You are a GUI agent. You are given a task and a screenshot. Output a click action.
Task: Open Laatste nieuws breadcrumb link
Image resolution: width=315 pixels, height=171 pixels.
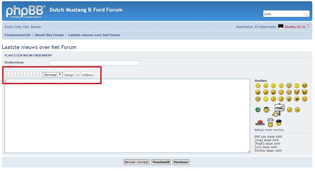(94, 35)
